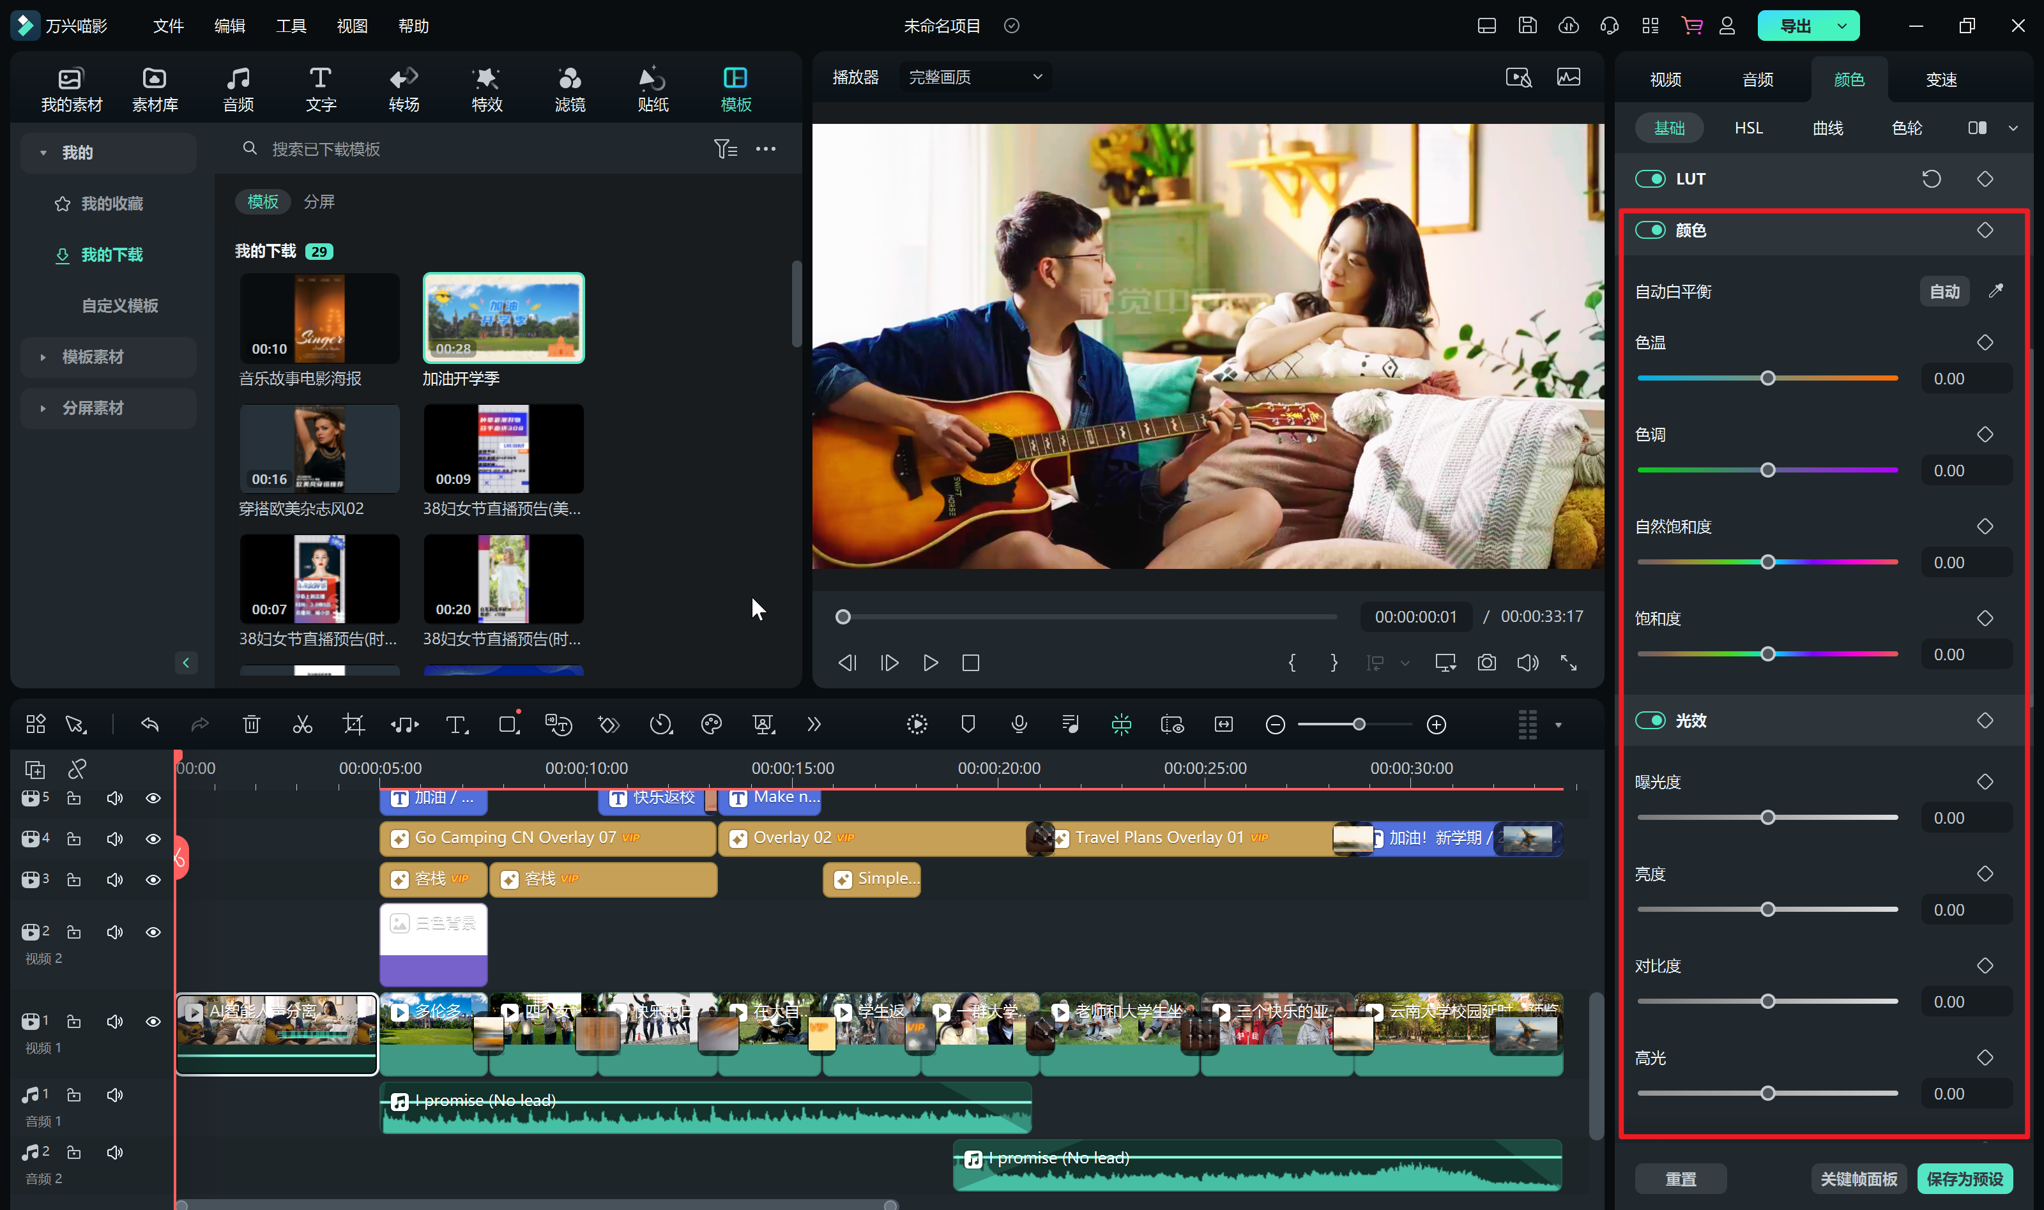Image resolution: width=2044 pixels, height=1210 pixels.
Task: Click the 重置 reset button
Action: 1680,1178
